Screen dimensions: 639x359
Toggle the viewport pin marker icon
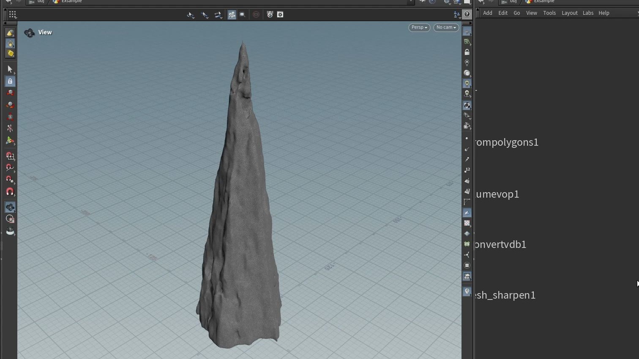(x=467, y=291)
